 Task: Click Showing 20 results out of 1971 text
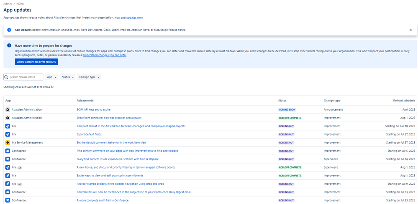tap(26, 87)
